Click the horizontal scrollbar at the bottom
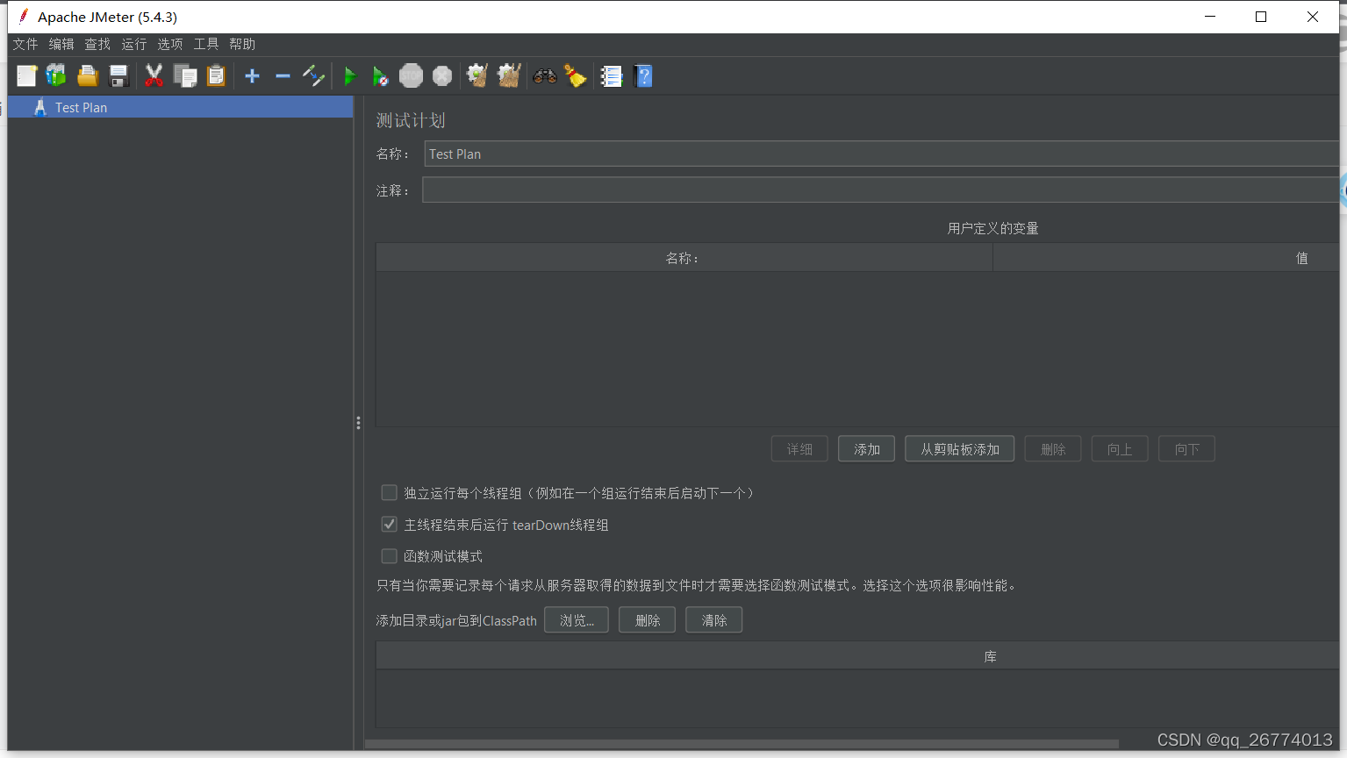Screen dimensions: 1347x758 (742, 744)
